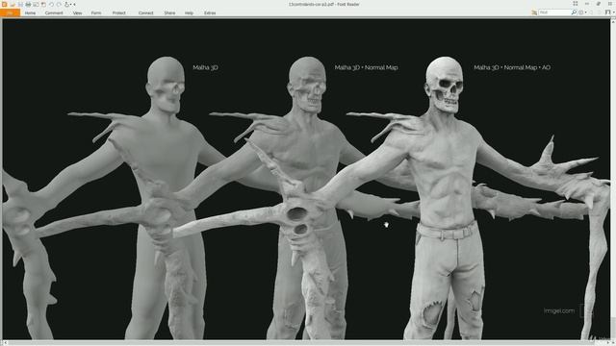616x346 pixels.
Task: Select the Hand tool icon in quick access toolbar
Action: click(66, 4)
